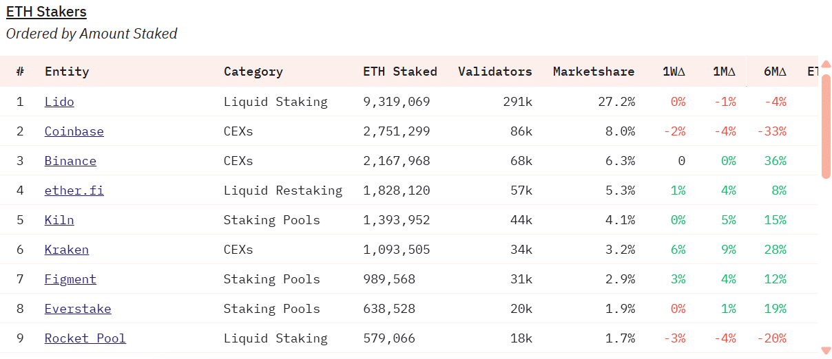
Task: Open the Lido entity link
Action: pyautogui.click(x=59, y=102)
